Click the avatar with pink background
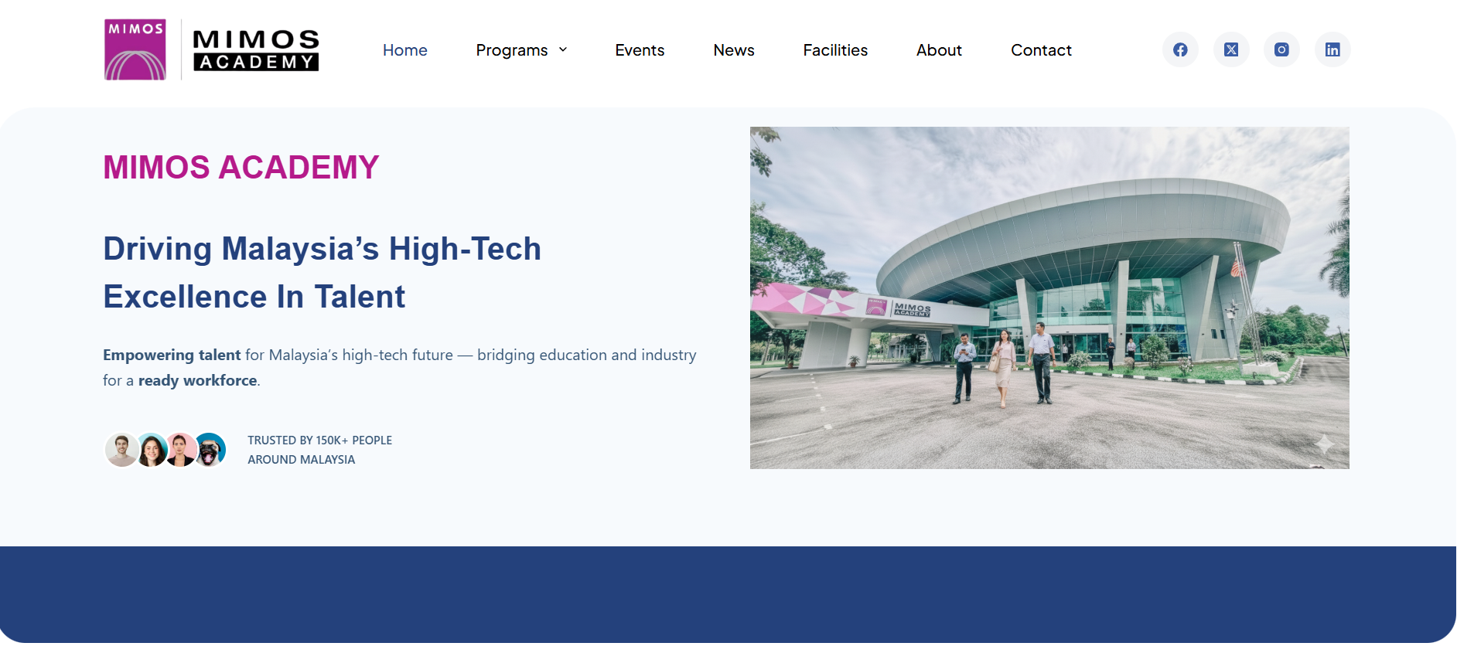 [182, 450]
